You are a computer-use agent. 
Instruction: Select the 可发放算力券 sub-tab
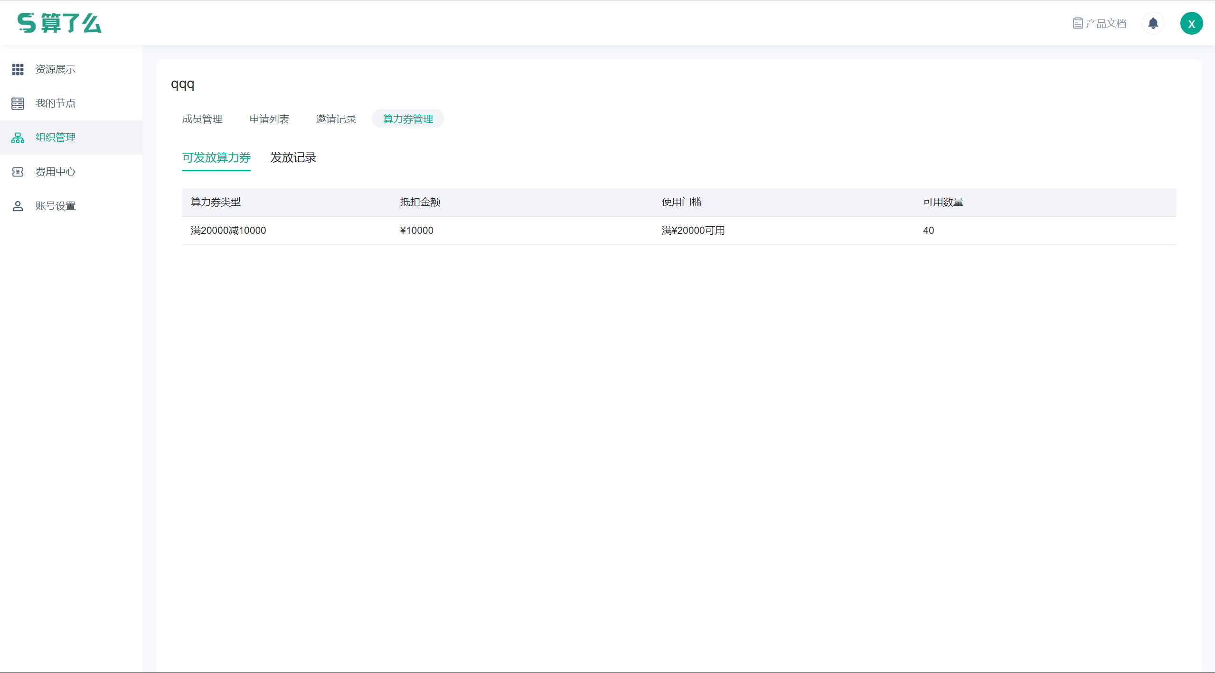217,157
